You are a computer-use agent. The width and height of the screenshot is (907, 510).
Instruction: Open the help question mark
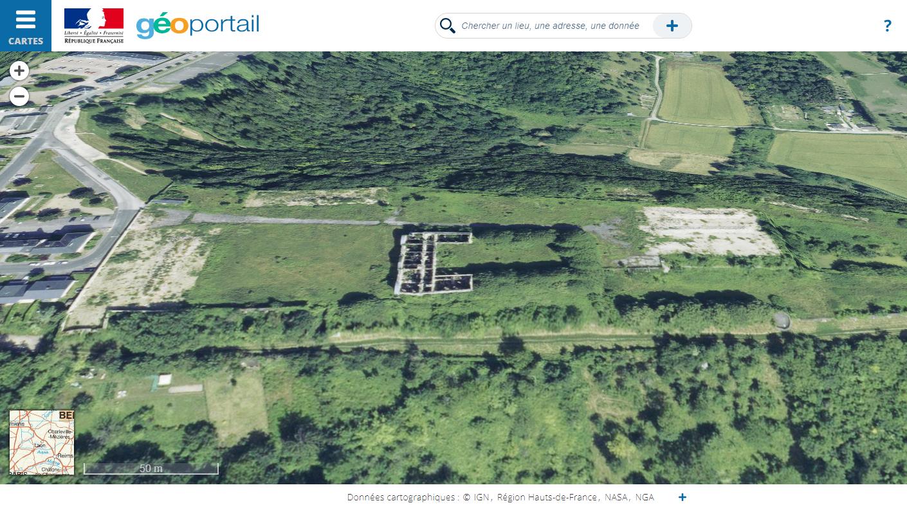tap(888, 26)
